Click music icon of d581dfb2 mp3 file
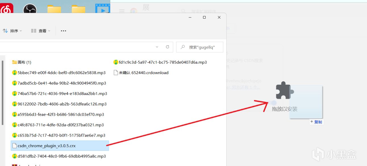The image size is (367, 166). [14, 156]
